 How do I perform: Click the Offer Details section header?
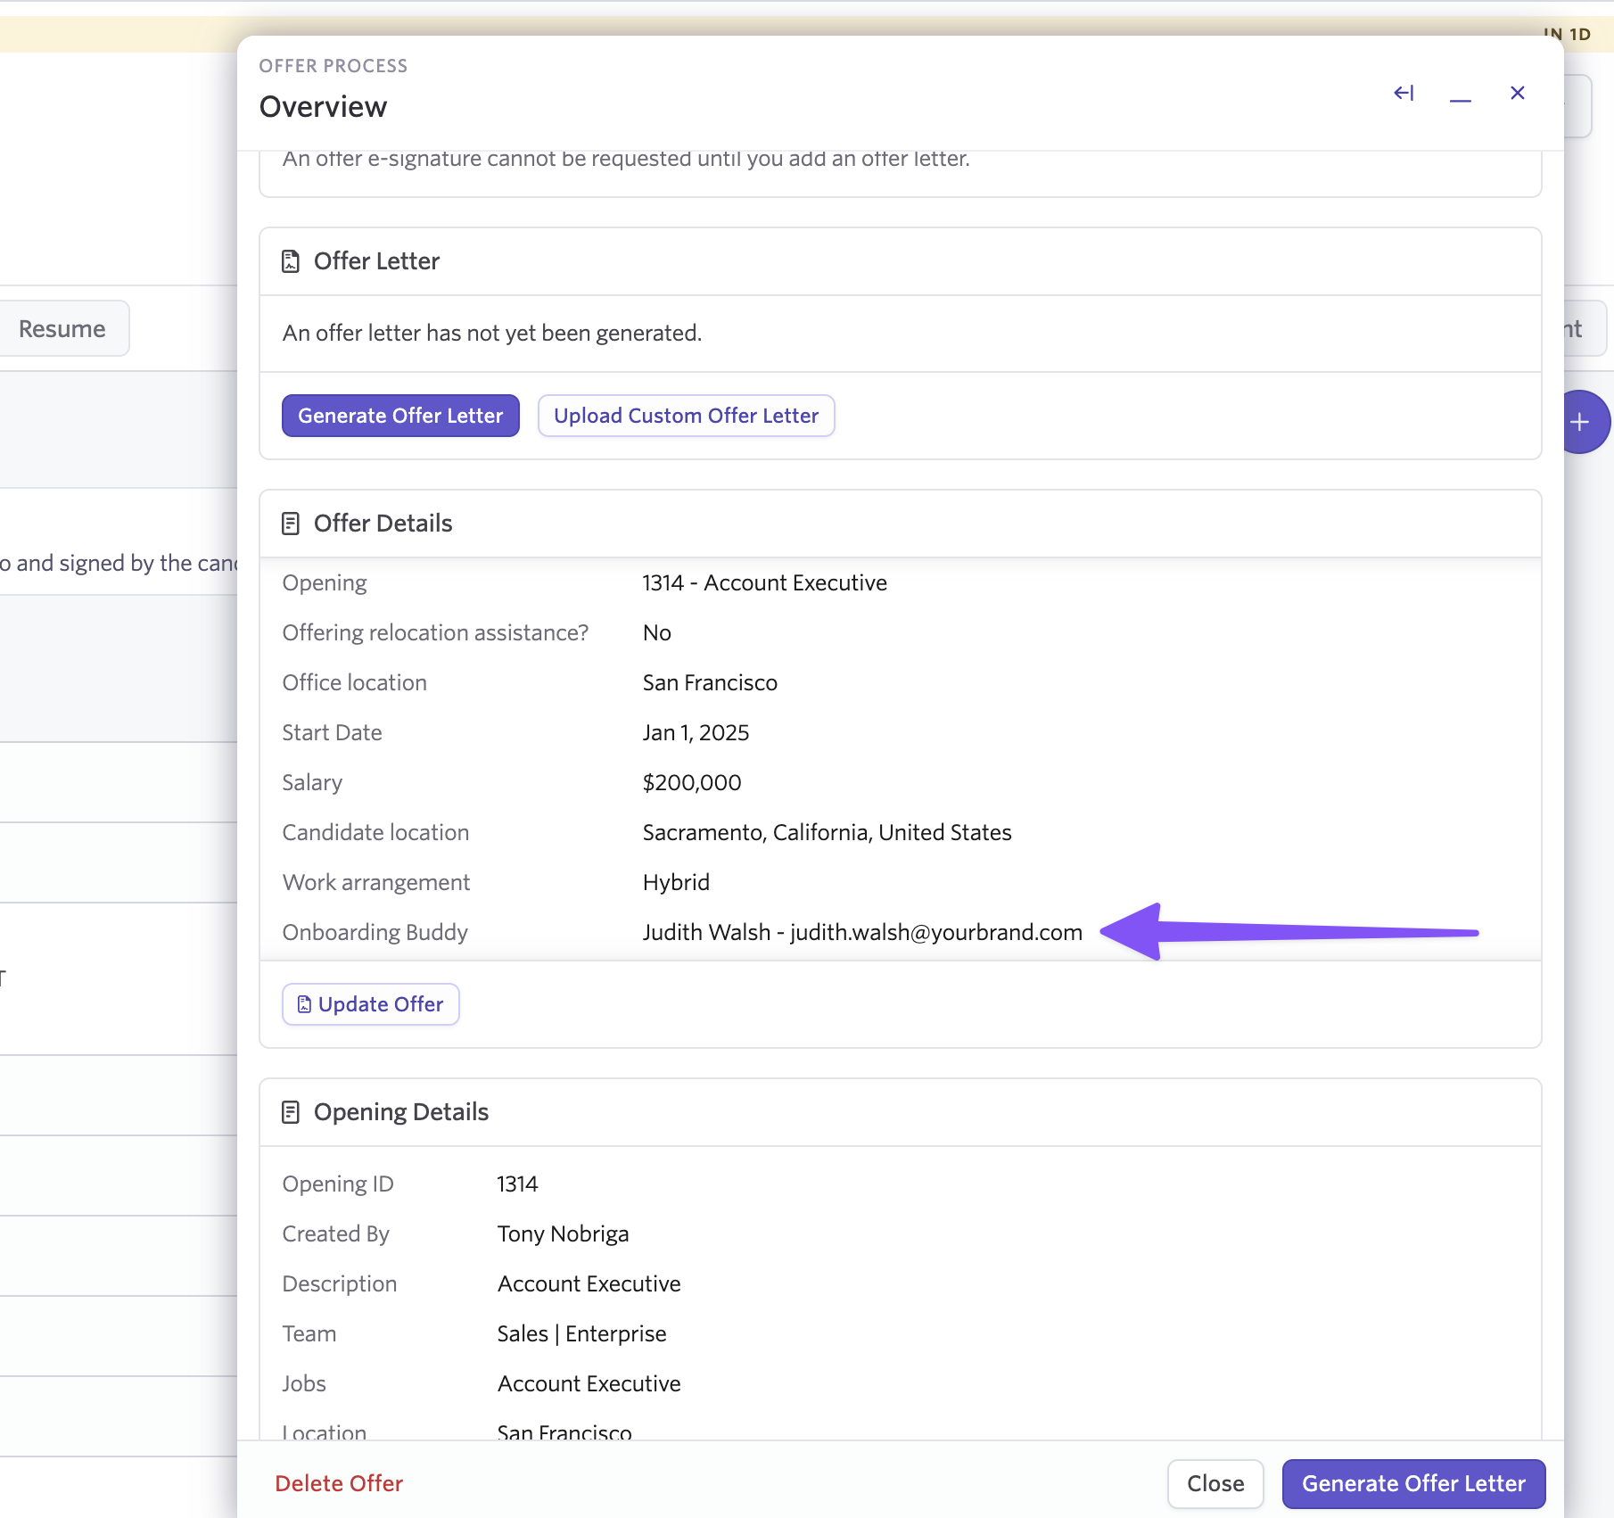pos(383,524)
